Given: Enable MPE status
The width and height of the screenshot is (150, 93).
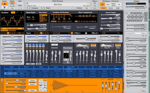Looking at the screenshot, I should pyautogui.click(x=94, y=3).
